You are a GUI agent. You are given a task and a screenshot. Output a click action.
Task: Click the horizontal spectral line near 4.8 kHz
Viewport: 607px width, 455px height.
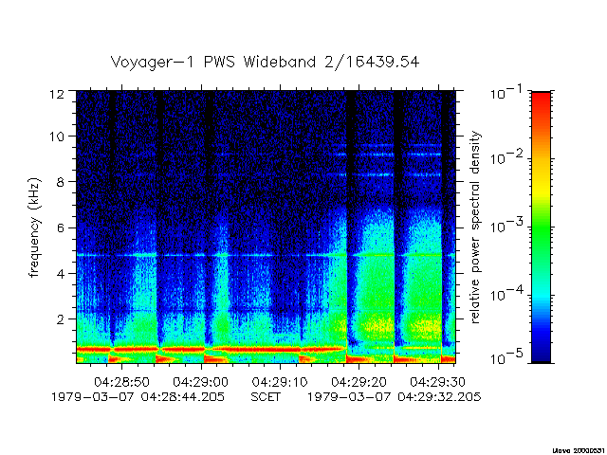pos(266,255)
